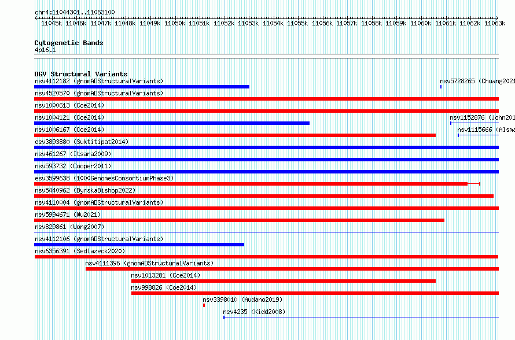
Task: Select the 11048k position on the ruler
Action: pos(125,23)
